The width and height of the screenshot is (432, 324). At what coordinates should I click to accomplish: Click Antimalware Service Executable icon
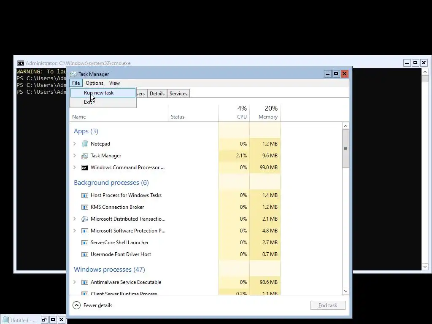click(85, 282)
